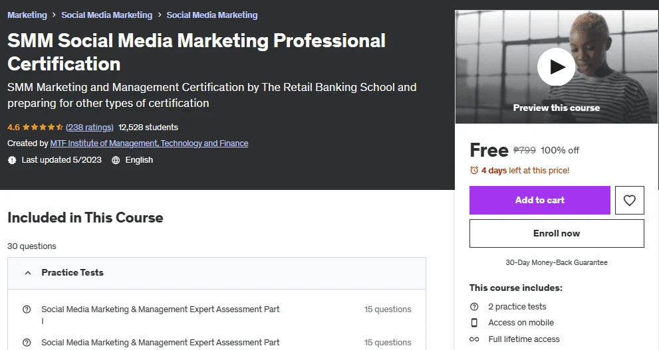Viewport: 659px width, 350px height.
Task: Click the Add to cart button
Action: [540, 200]
